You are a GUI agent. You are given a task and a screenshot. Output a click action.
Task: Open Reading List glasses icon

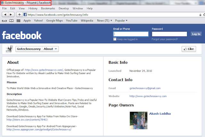point(4,21)
